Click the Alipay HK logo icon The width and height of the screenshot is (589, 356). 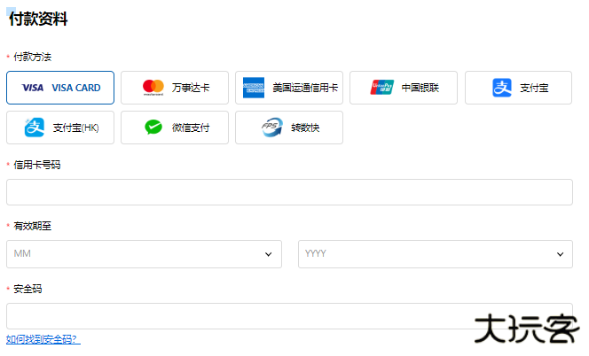pyautogui.click(x=35, y=128)
